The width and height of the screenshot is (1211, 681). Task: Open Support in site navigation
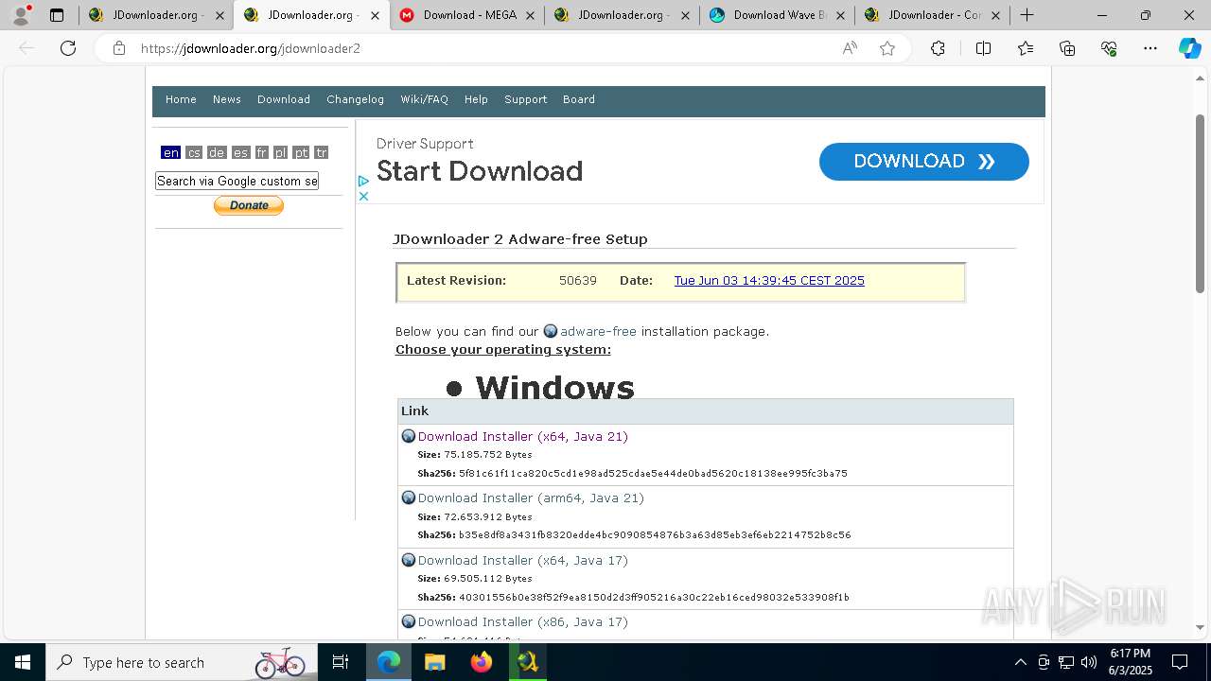click(526, 99)
